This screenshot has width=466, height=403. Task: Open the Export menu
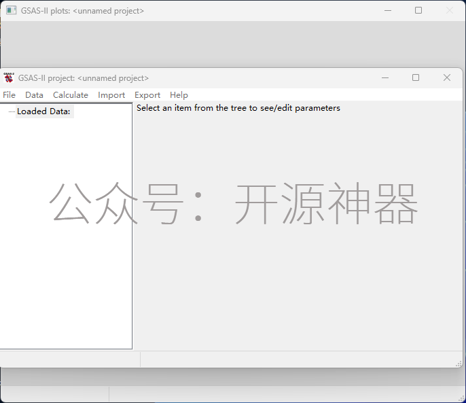[147, 95]
